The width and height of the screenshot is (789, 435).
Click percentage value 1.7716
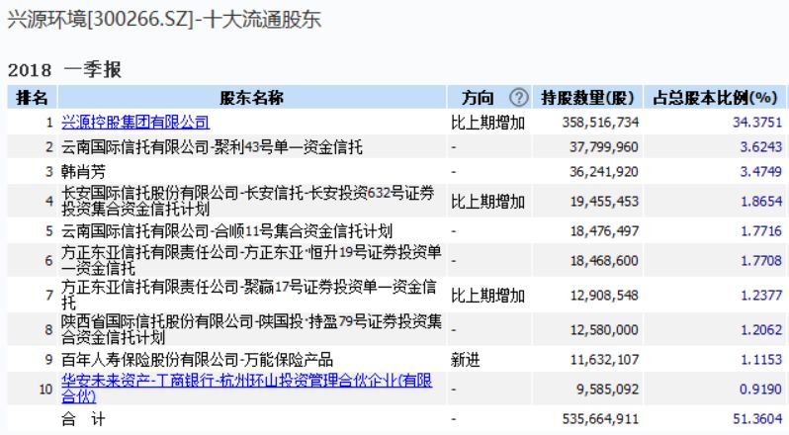pos(761,230)
